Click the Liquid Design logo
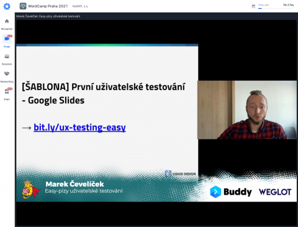298x227 pixels. 181,174
